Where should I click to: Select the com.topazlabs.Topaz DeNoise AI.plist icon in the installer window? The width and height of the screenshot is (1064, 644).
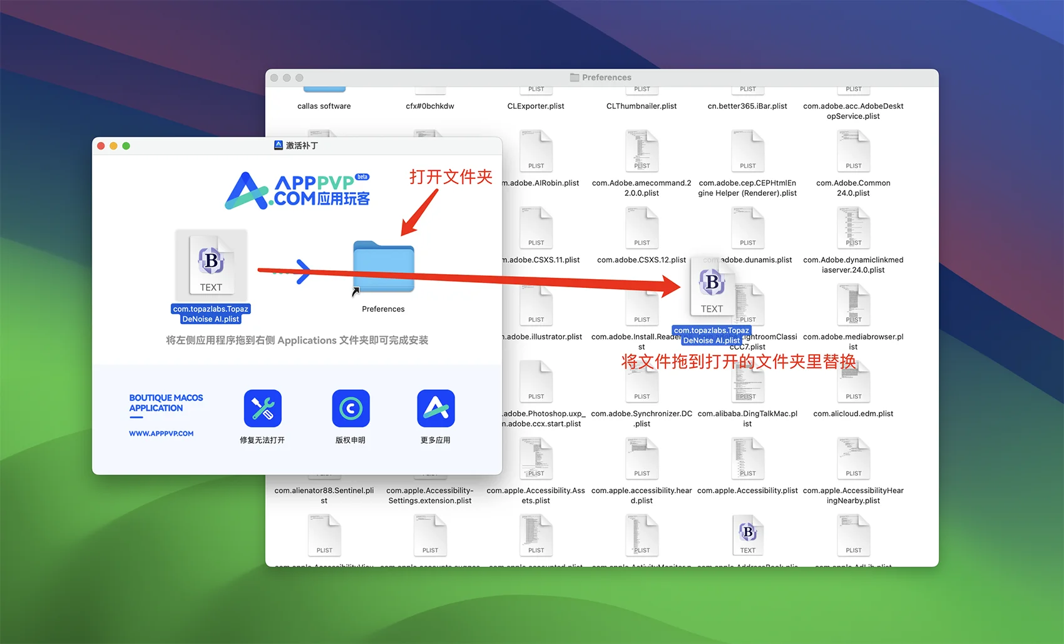tap(211, 265)
